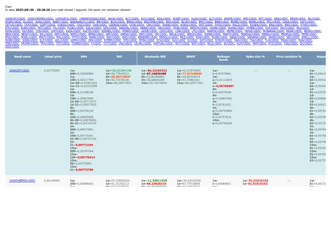
Task: Open the ALGO/USDC asset link
Action: click(199, 18)
